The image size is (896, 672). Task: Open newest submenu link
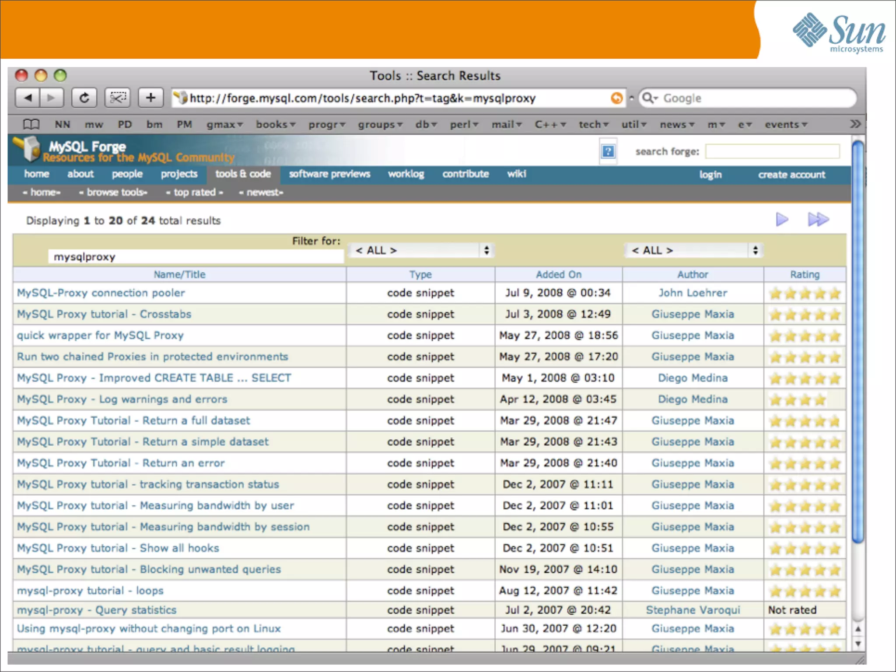tap(261, 192)
